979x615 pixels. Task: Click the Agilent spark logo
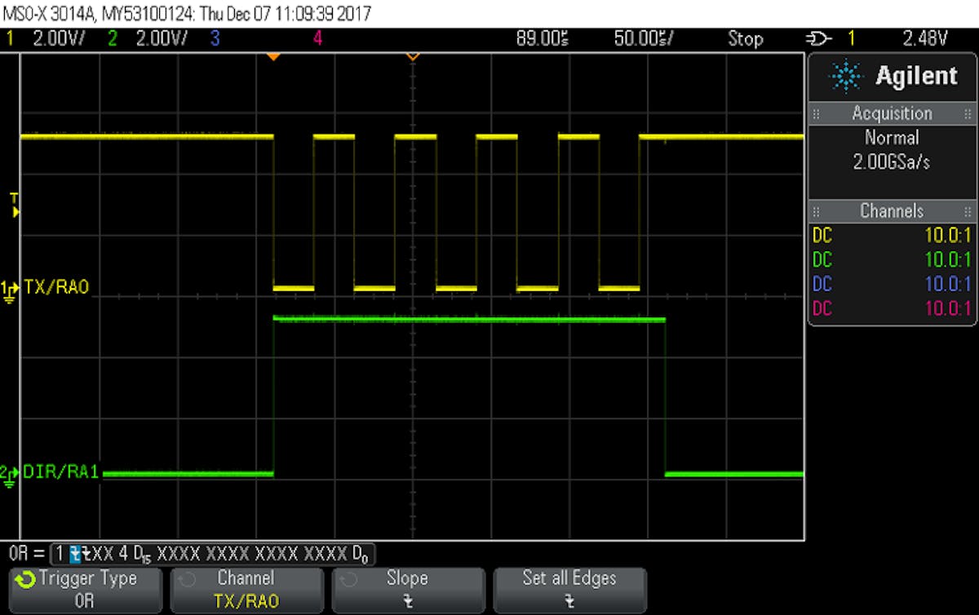point(846,75)
